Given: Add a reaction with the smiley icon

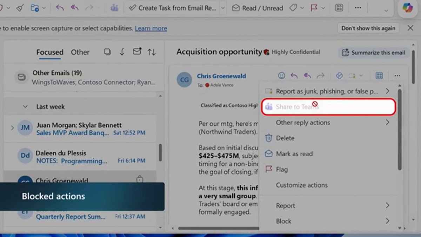Looking at the screenshot, I should click(281, 75).
